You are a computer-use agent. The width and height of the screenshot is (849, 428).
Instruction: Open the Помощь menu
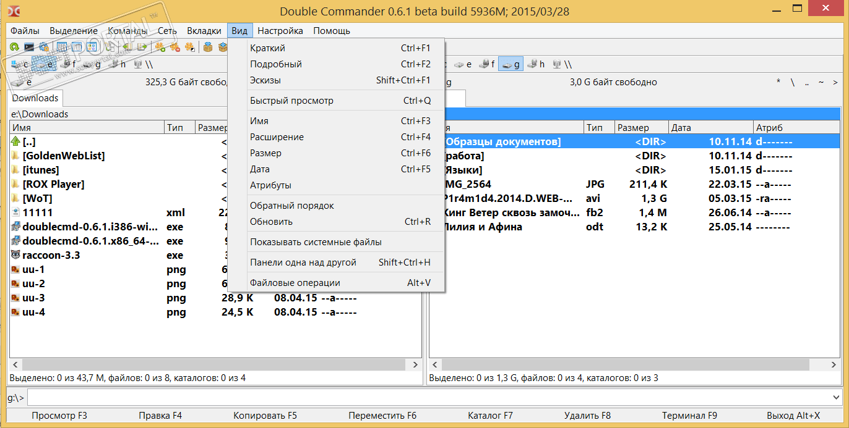[332, 31]
